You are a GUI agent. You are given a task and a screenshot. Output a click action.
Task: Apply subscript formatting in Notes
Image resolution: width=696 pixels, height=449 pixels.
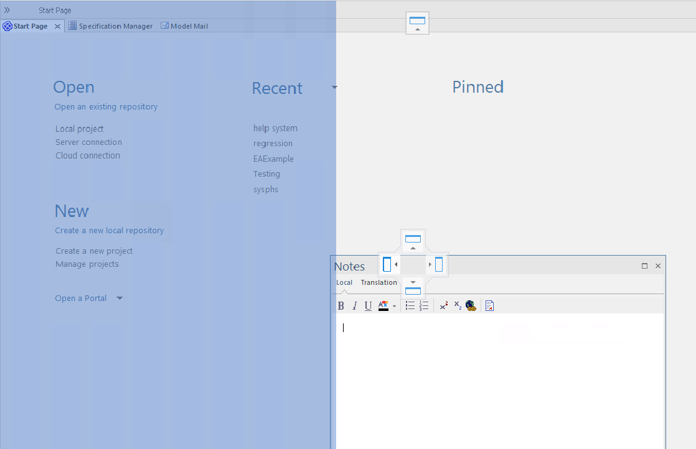tap(457, 305)
